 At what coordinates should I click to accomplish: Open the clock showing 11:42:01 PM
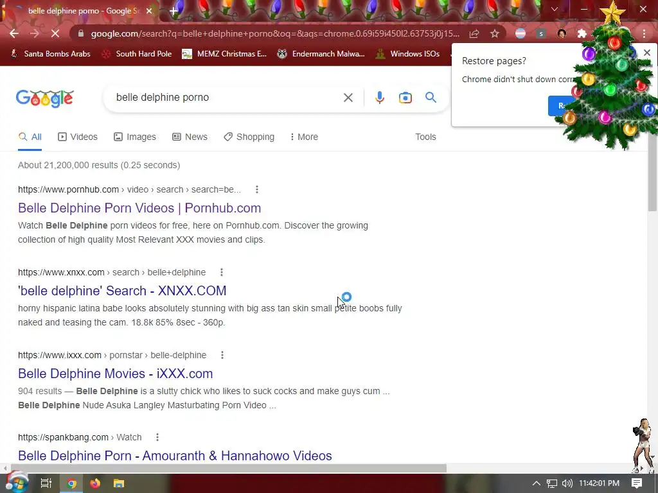click(x=599, y=483)
